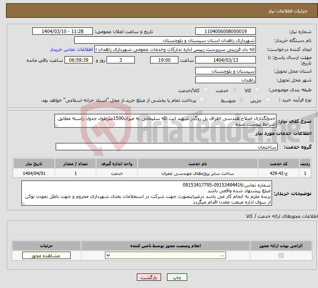Image resolution: width=318 pixels, height=288 pixels.
Task: Click the مشاهده مجوز button
Action: 46,255
